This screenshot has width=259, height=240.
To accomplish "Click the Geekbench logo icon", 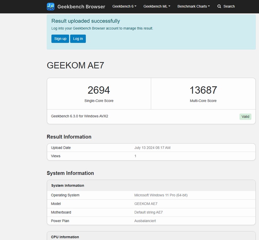I will (51, 7).
